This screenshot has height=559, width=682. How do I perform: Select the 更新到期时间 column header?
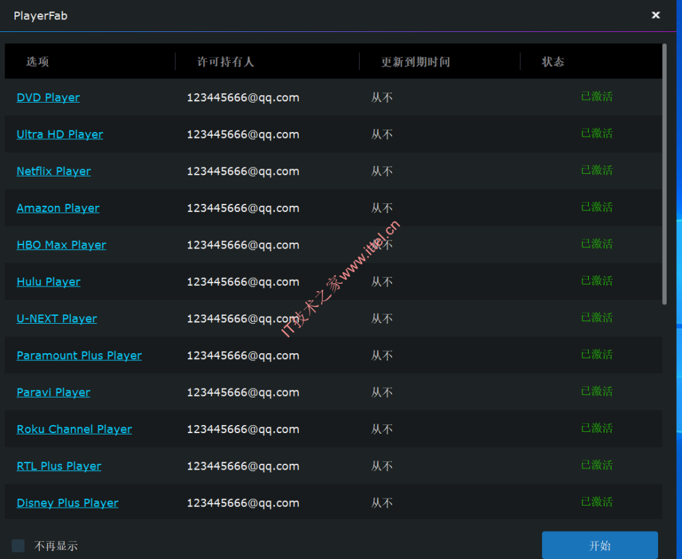[x=416, y=61]
